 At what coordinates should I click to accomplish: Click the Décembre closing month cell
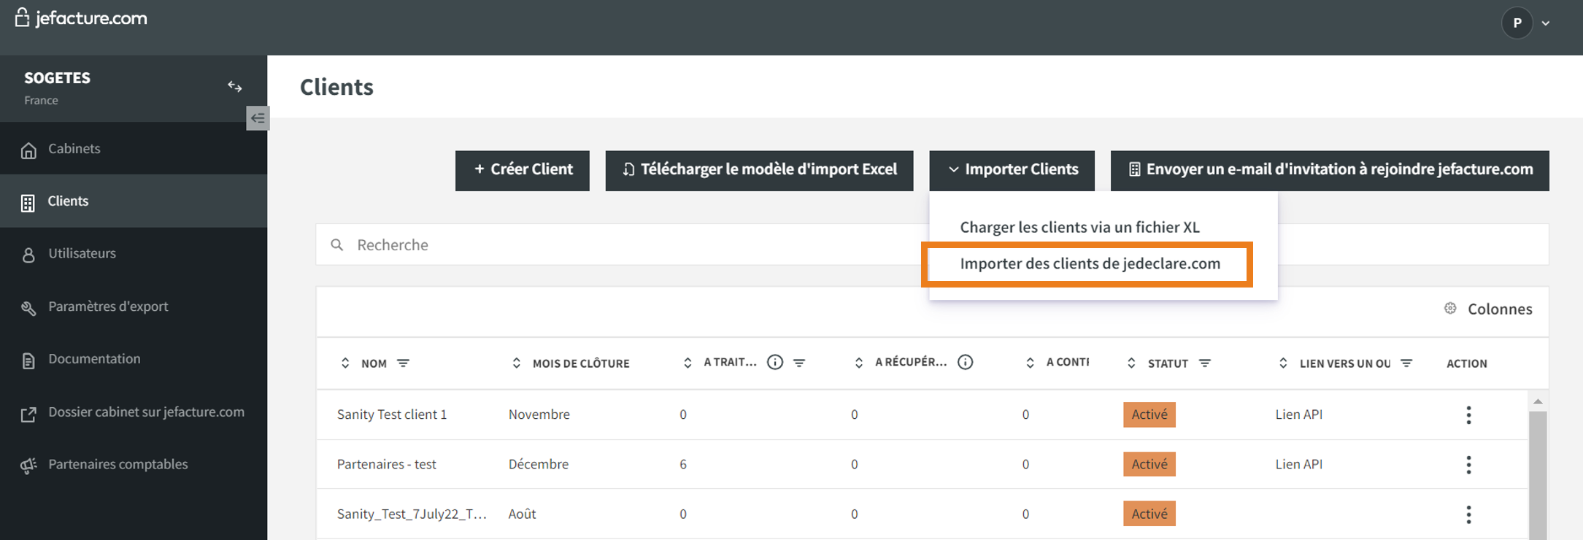click(539, 464)
